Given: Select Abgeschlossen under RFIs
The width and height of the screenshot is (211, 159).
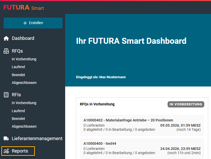Looking at the screenshot, I should point(24,126).
